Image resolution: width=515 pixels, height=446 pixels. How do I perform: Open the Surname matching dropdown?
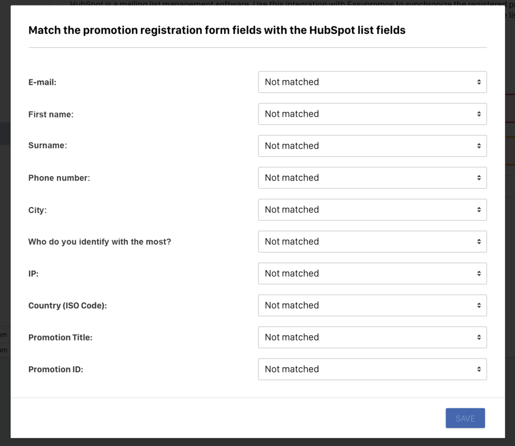[x=372, y=146]
